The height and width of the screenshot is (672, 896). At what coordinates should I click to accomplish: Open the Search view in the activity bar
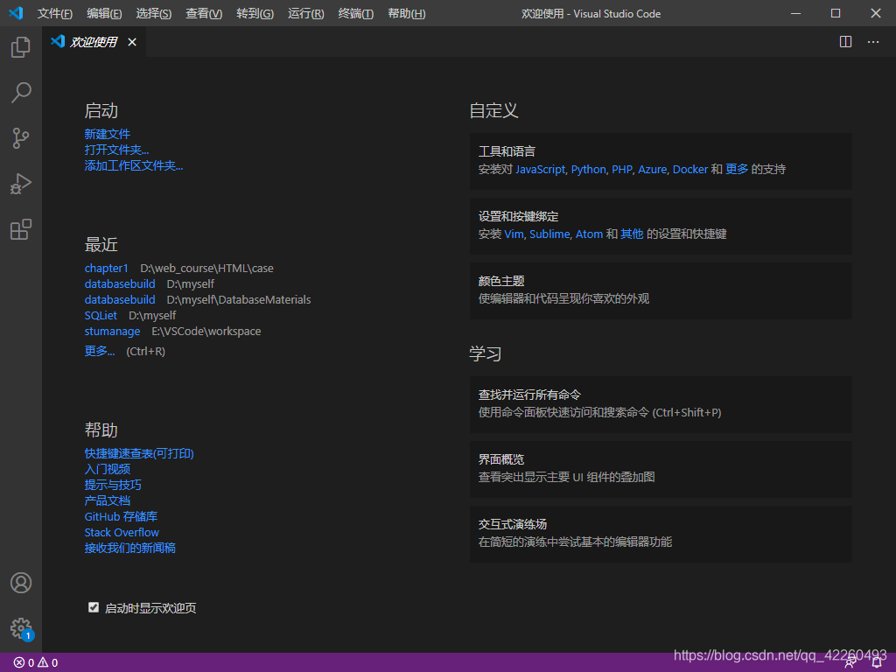(x=21, y=92)
